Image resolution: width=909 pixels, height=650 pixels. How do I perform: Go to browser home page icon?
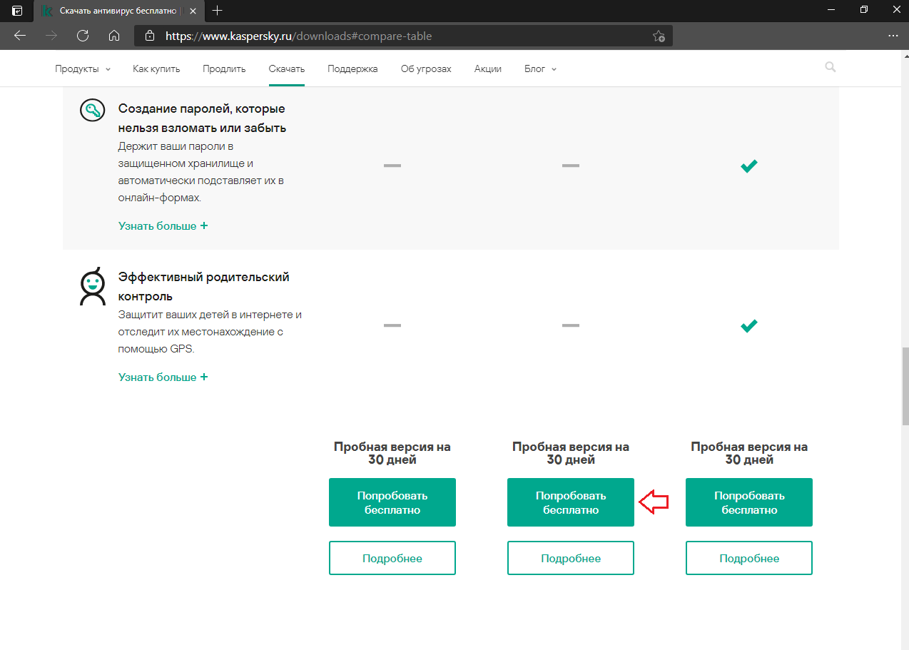pyautogui.click(x=114, y=36)
